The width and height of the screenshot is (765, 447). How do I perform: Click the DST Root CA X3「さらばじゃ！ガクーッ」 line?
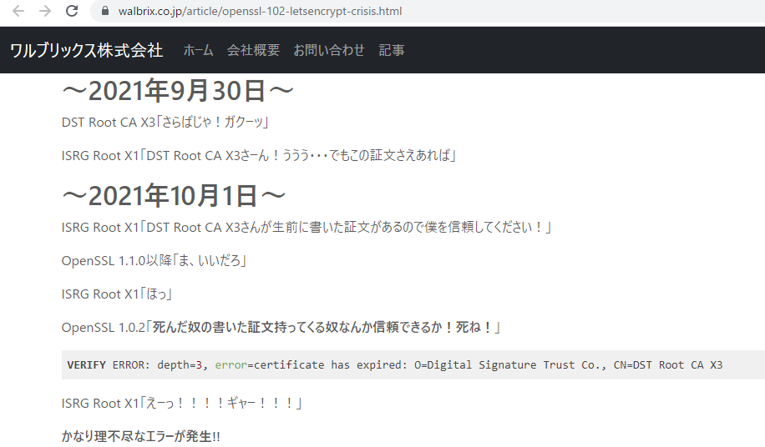[x=165, y=123]
